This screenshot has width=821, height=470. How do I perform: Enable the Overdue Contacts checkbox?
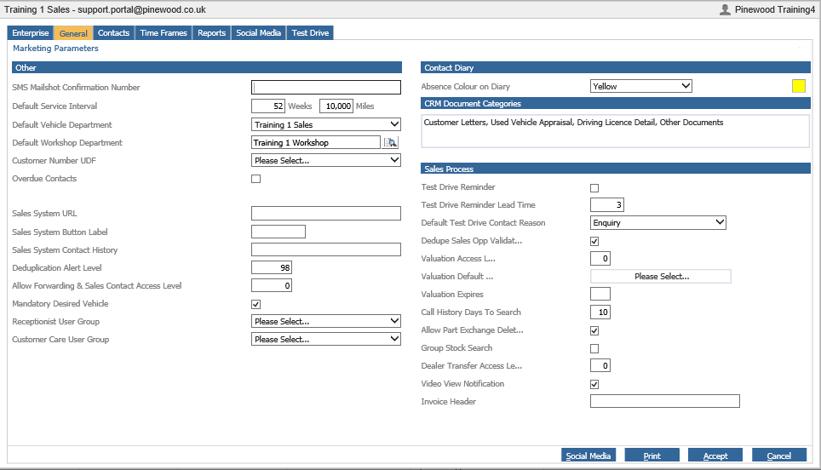coord(256,179)
